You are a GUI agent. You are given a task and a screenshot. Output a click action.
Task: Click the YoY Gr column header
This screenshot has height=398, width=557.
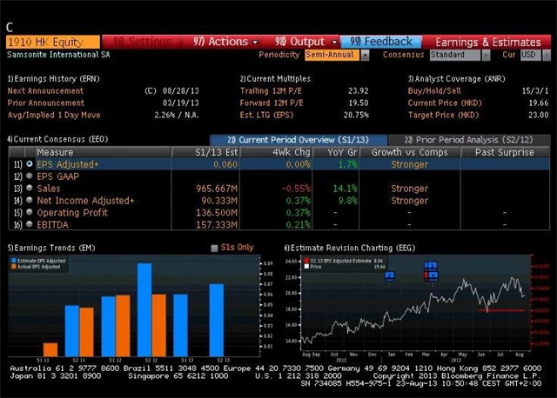click(336, 152)
